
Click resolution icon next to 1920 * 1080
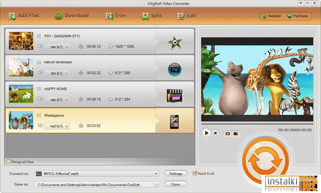click(111, 47)
